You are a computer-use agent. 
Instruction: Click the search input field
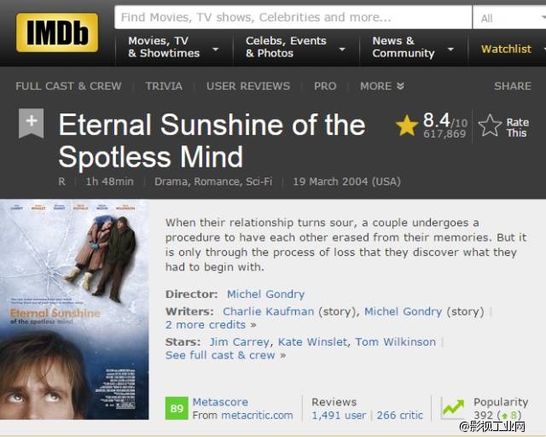click(293, 17)
